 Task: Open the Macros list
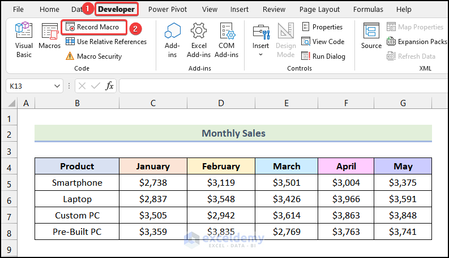tap(50, 40)
